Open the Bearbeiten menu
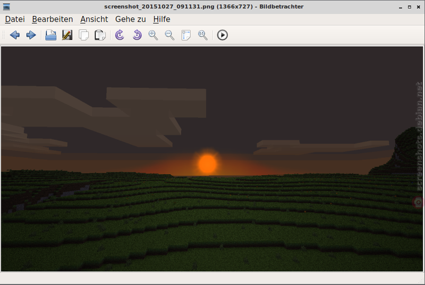The width and height of the screenshot is (425, 285). pyautogui.click(x=52, y=19)
